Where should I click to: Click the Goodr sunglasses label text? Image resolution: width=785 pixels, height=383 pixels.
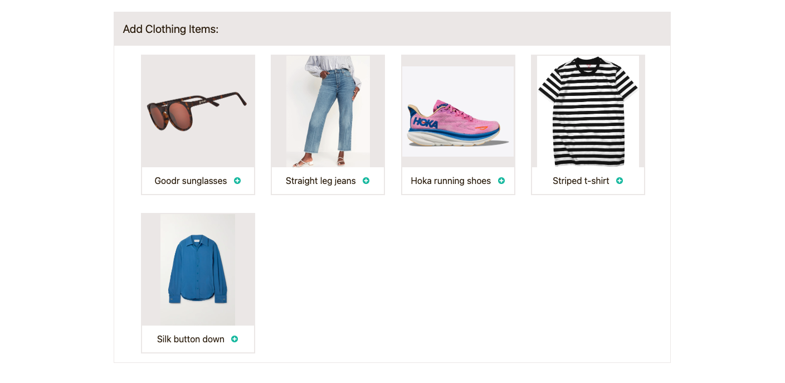pyautogui.click(x=191, y=181)
